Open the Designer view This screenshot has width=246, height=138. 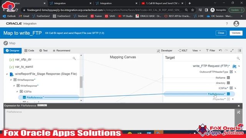pos(13,51)
